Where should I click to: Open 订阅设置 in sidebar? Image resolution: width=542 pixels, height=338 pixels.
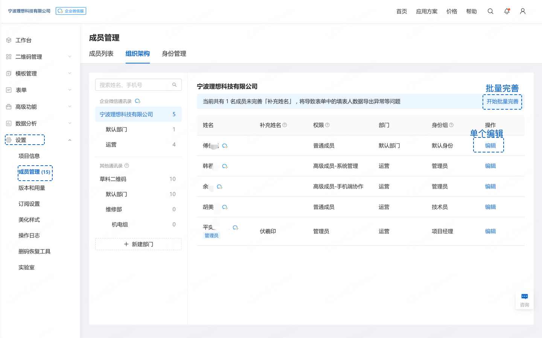(x=29, y=204)
